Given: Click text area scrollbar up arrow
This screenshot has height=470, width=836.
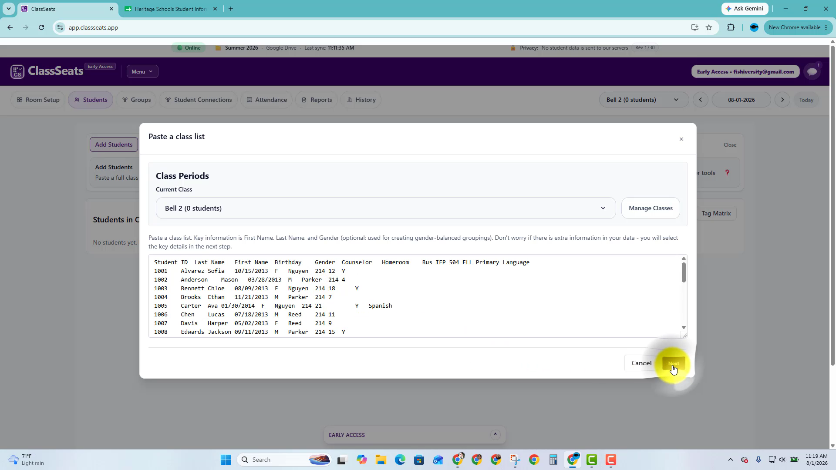Looking at the screenshot, I should coord(684,258).
